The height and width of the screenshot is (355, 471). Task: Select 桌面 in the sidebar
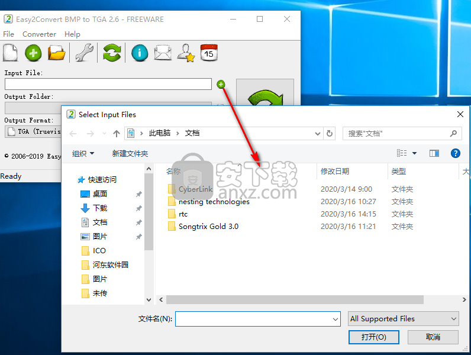100,194
